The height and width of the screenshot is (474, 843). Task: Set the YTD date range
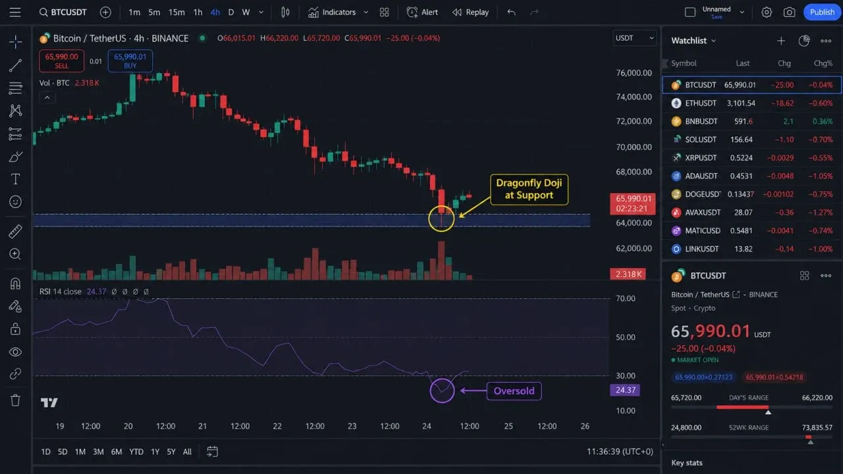coord(136,452)
